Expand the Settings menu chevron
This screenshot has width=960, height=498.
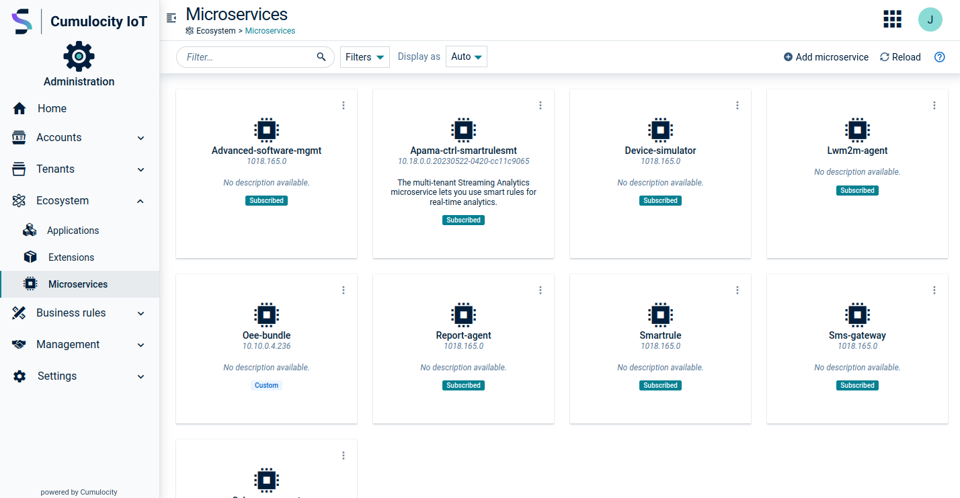[x=141, y=376]
